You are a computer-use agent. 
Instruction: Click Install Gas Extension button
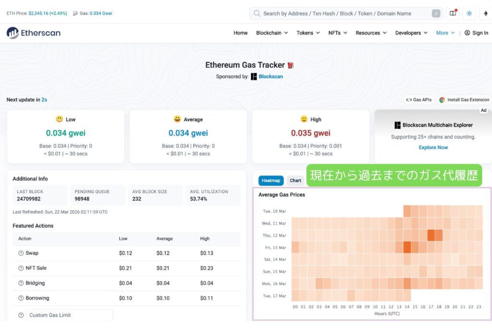[x=464, y=100]
